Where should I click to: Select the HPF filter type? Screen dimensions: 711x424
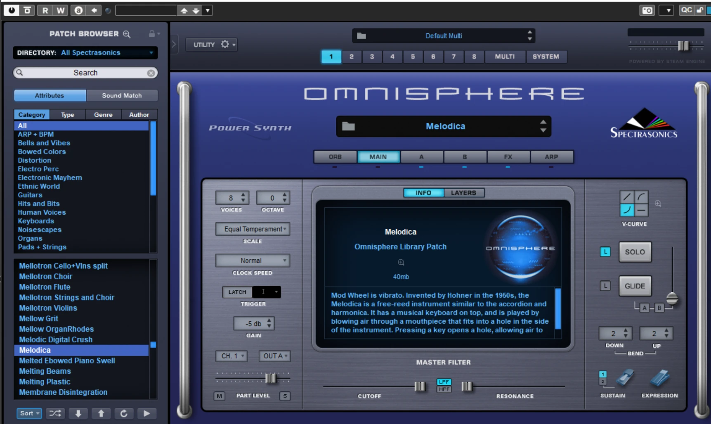(x=444, y=389)
